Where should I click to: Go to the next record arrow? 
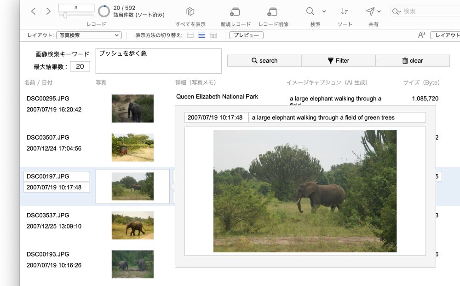[48, 12]
